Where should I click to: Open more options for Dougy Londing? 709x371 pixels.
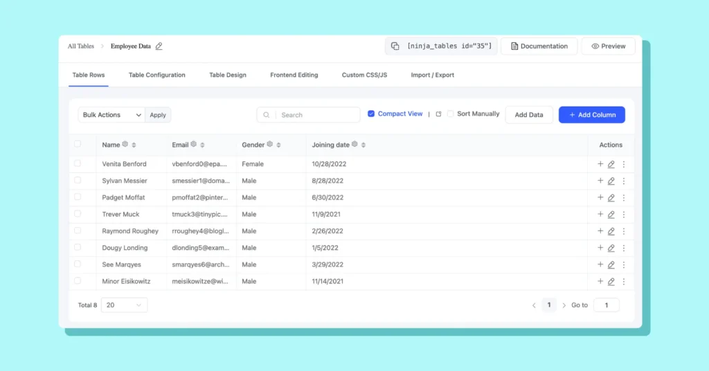pos(624,248)
